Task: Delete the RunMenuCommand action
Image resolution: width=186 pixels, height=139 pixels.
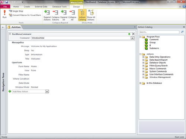Action: click(x=133, y=34)
